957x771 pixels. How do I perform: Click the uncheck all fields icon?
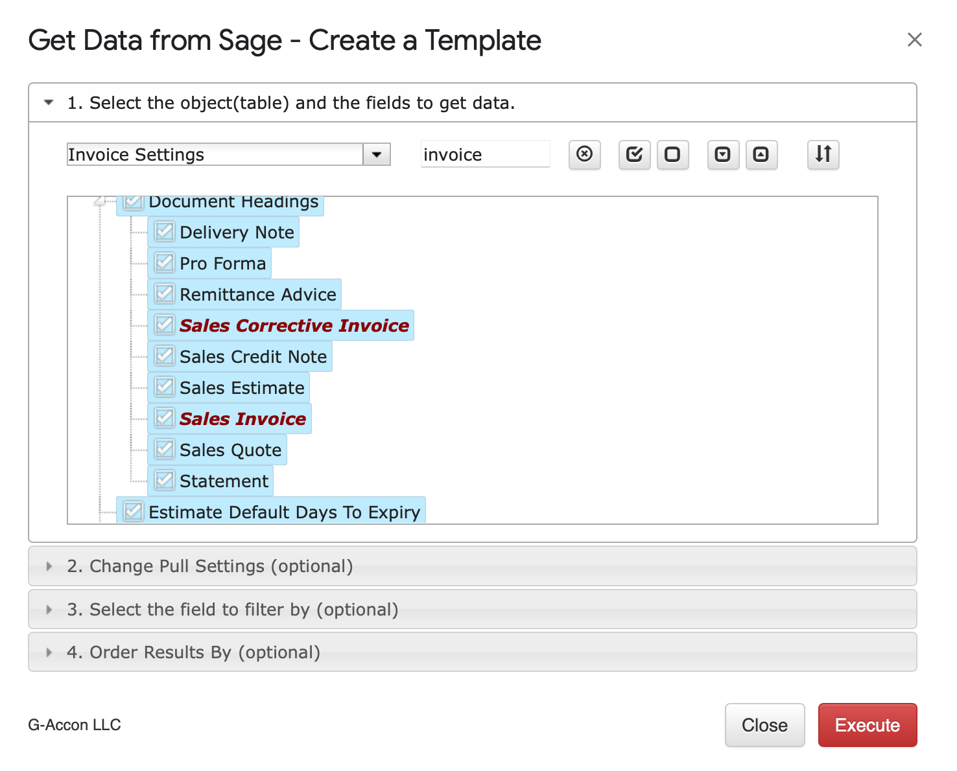click(672, 155)
